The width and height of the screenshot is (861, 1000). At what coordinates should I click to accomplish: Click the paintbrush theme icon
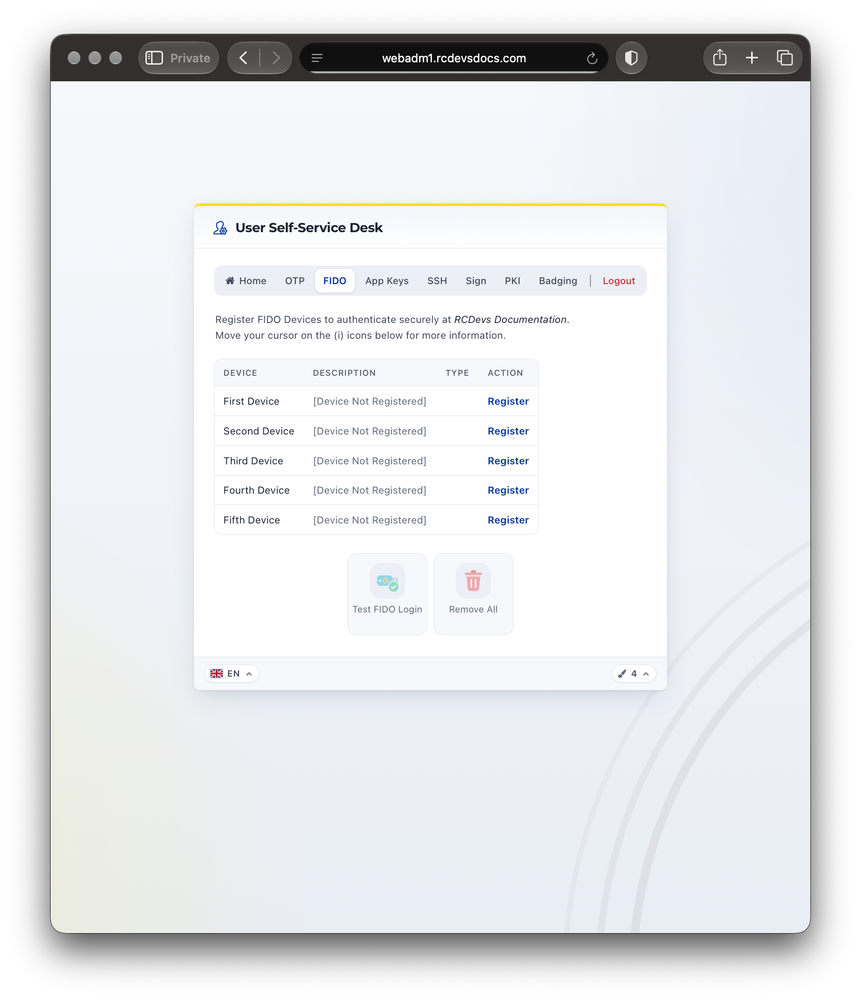click(x=622, y=673)
